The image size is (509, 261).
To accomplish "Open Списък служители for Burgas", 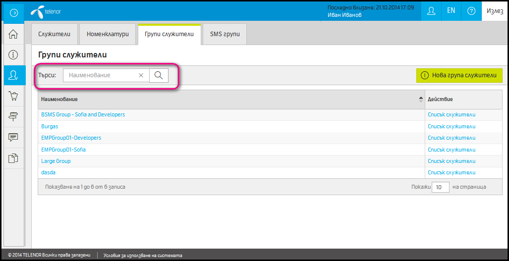I will point(452,126).
